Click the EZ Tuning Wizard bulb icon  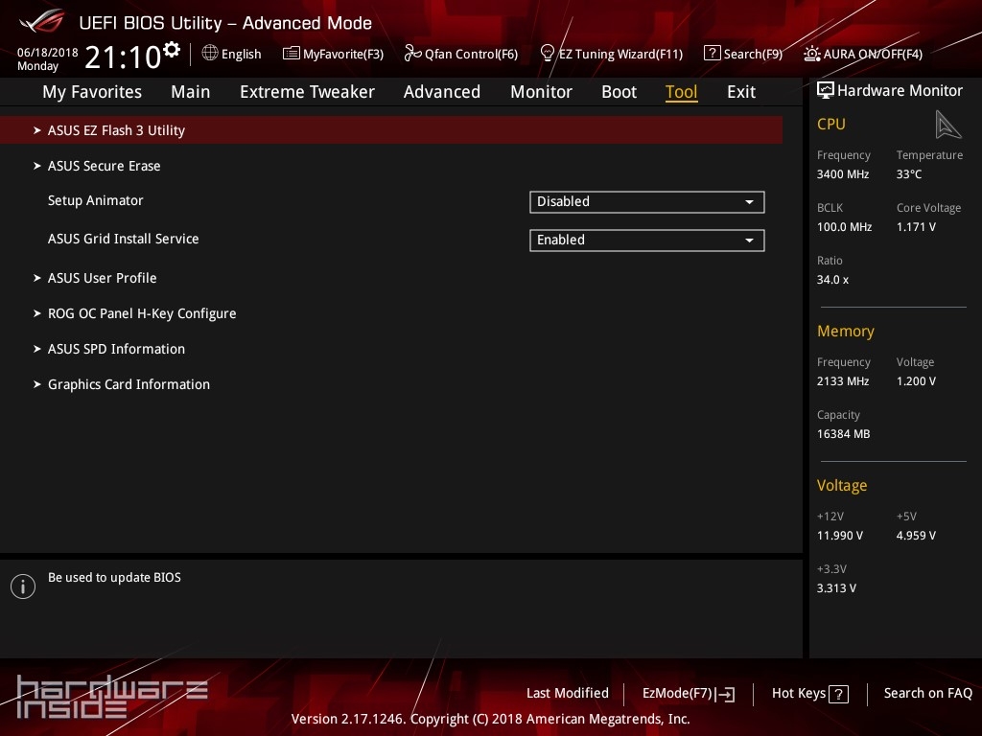pyautogui.click(x=548, y=54)
